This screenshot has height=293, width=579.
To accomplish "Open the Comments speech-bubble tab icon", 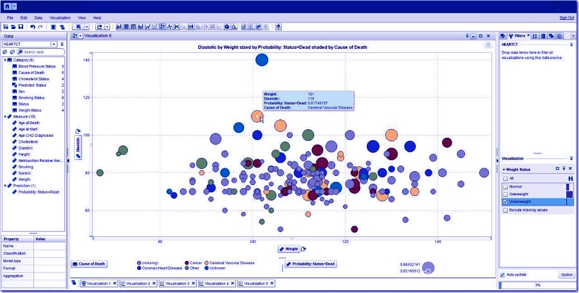I will coord(551,36).
